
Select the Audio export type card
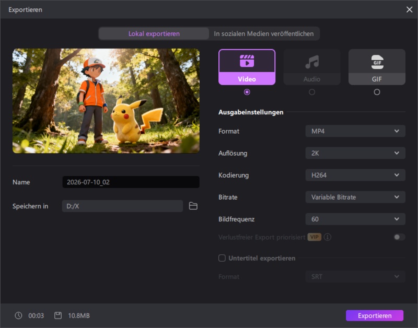pyautogui.click(x=312, y=67)
